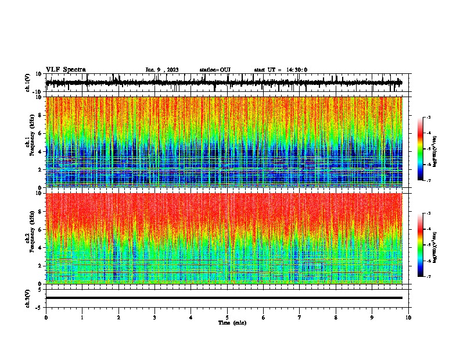The height and width of the screenshot is (356, 460).
Task: Click the ch.3(V) flat line trace
Action: [224, 298]
